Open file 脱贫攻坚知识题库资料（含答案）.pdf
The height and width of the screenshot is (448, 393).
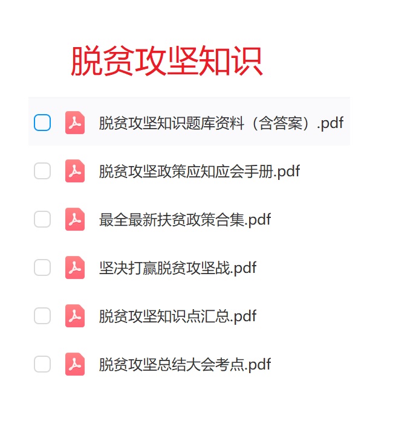click(x=221, y=123)
